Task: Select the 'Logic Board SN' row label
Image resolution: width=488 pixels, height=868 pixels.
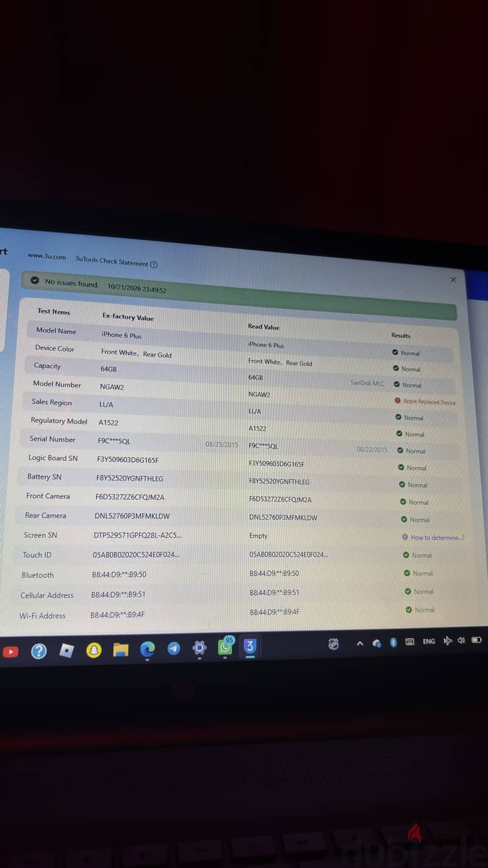Action: coord(53,458)
